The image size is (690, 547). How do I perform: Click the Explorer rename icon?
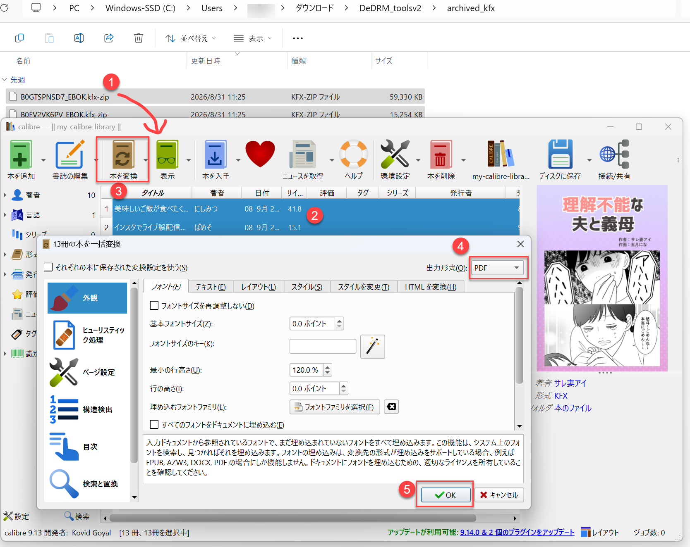click(x=79, y=38)
